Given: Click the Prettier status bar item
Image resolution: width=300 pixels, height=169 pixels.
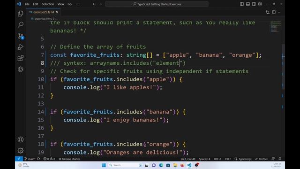Looking at the screenshot, I should tap(262, 159).
